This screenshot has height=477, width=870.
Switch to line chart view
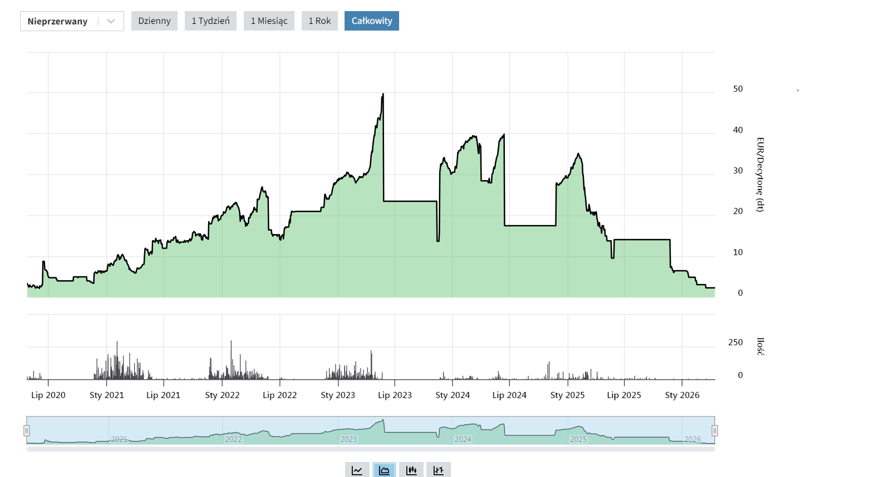click(357, 470)
